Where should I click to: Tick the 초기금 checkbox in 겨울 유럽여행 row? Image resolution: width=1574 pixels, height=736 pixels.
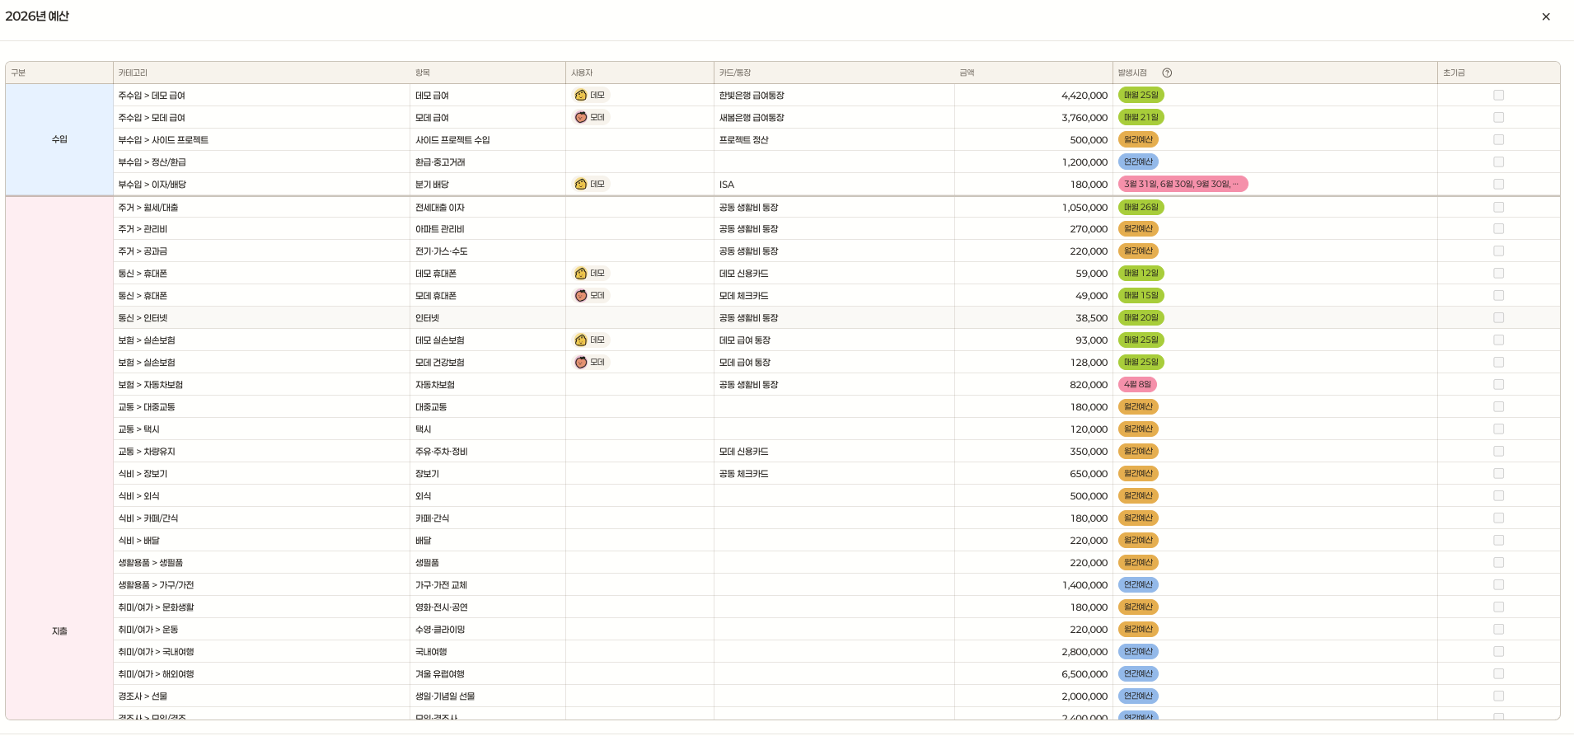point(1499,674)
